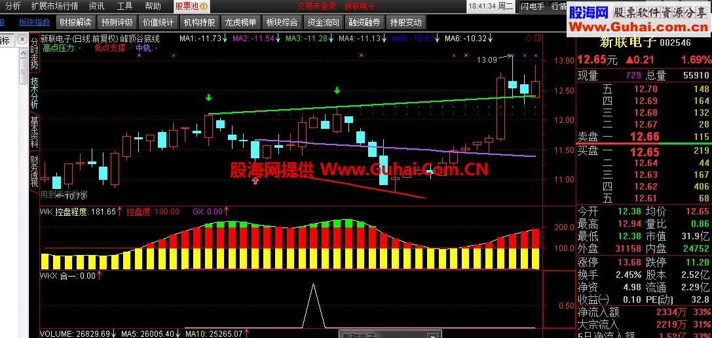Click the current price 12.65元
712x338 pixels.
pyautogui.click(x=597, y=59)
